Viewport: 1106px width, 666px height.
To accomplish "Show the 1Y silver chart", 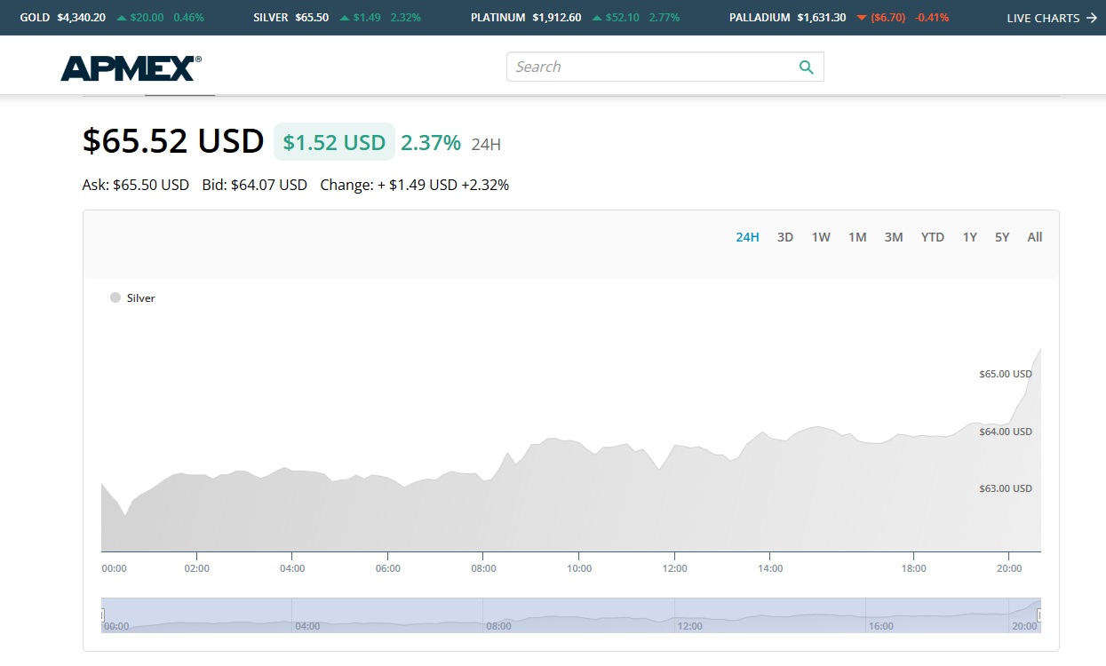I will click(970, 237).
